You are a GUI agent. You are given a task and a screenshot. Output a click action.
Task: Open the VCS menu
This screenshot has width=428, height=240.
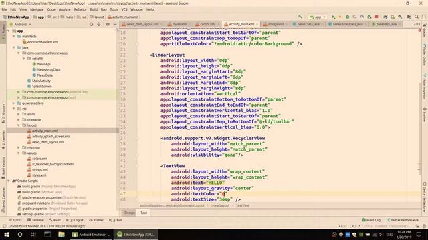point(124,9)
